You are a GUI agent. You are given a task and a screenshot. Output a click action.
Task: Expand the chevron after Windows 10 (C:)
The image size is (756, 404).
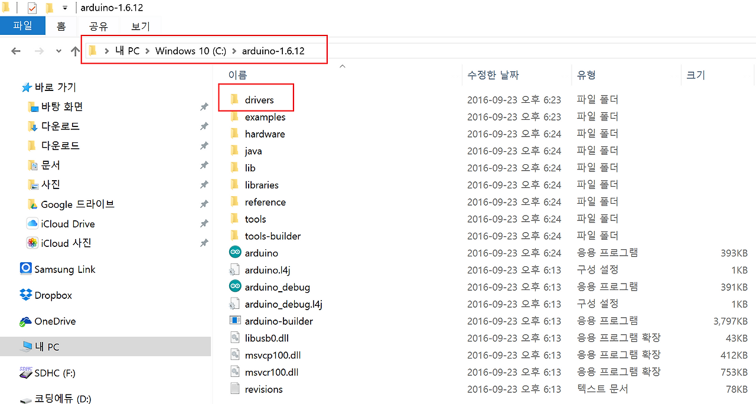pyautogui.click(x=234, y=51)
